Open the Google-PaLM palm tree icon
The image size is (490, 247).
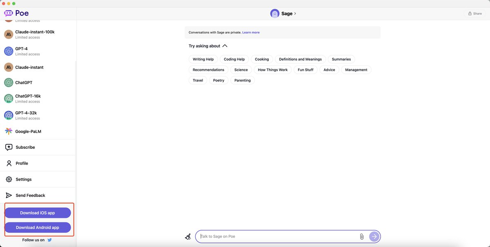tap(9, 131)
